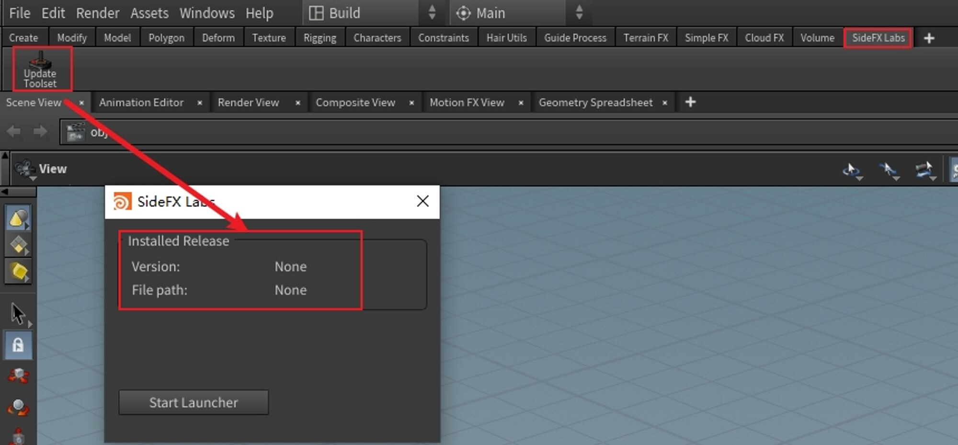
Task: Collapse left toolbar with arrow at top
Action: point(7,192)
